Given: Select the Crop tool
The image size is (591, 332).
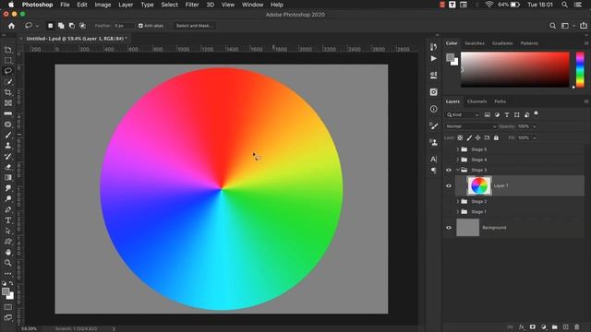Looking at the screenshot, I should pyautogui.click(x=8, y=92).
